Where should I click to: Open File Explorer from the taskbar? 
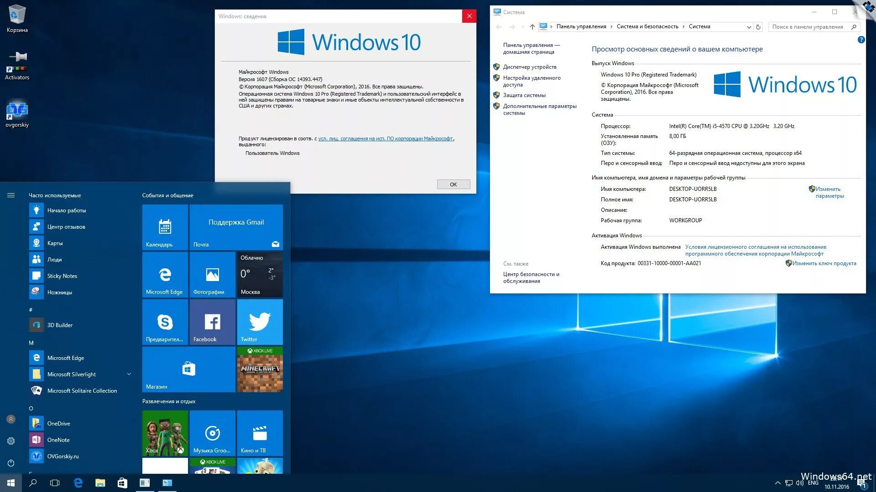coord(100,483)
